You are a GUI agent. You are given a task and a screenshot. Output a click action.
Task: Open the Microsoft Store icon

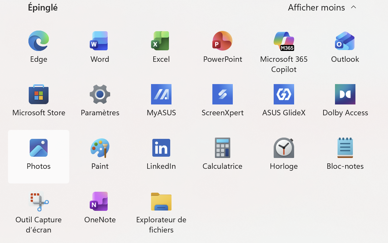click(x=39, y=94)
